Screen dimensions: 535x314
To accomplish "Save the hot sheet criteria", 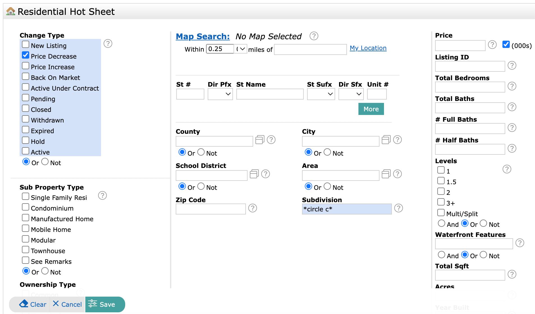I will click(105, 304).
